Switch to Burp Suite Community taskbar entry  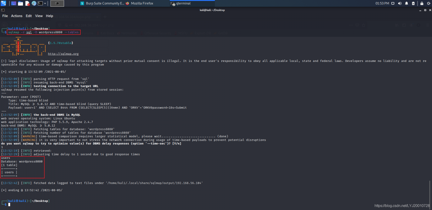pos(102,3)
